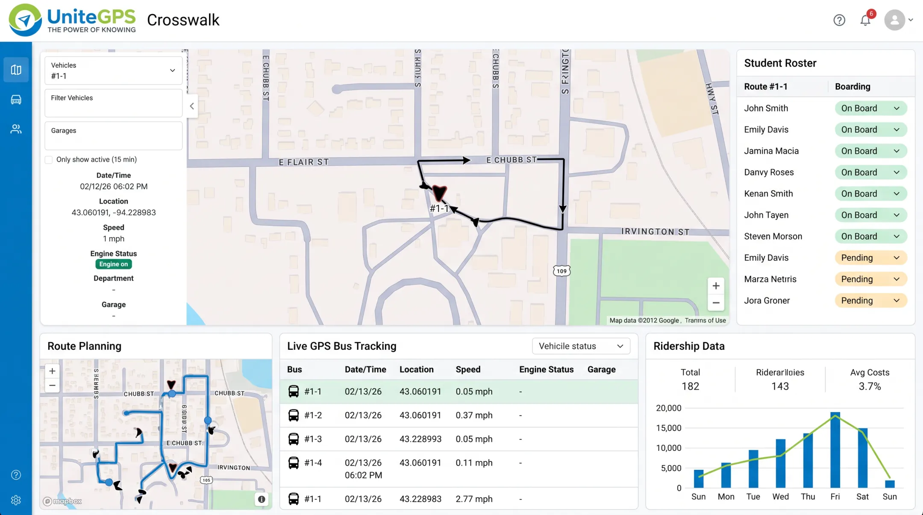This screenshot has width=923, height=515.
Task: Sort by Bus column header
Action: coord(294,369)
